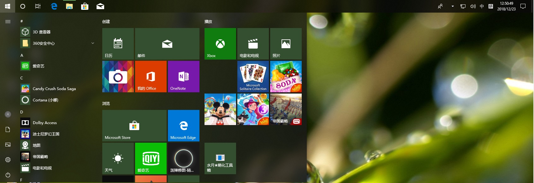Open user account icon in Start sidebar

point(8,114)
